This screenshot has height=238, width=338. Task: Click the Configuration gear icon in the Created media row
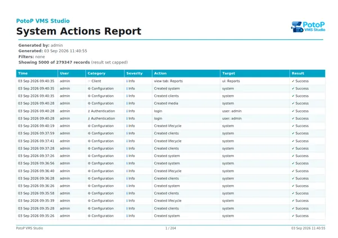pyautogui.click(x=89, y=104)
